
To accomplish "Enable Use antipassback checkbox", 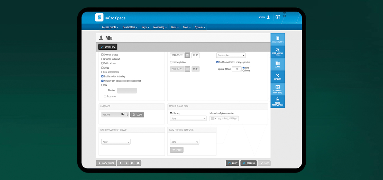I will [x=102, y=72].
